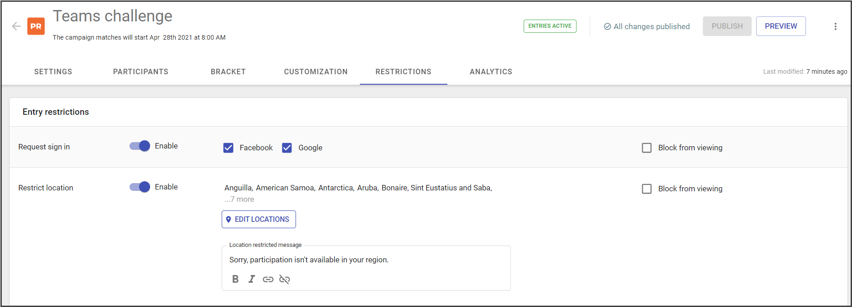This screenshot has width=852, height=307.
Task: Apply italic formatting in message editor
Action: click(251, 279)
